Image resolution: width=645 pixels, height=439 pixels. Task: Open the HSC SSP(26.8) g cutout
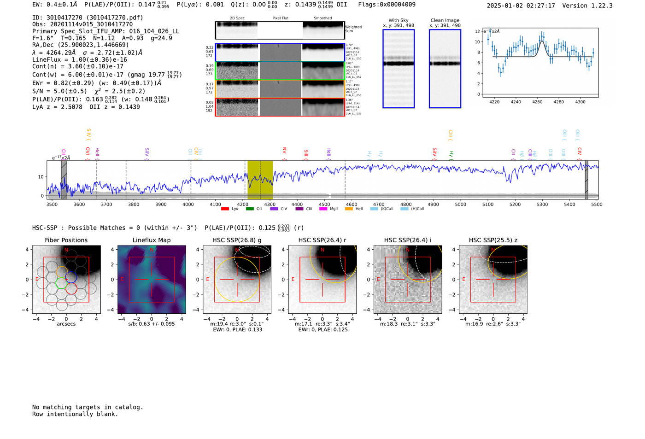(237, 280)
